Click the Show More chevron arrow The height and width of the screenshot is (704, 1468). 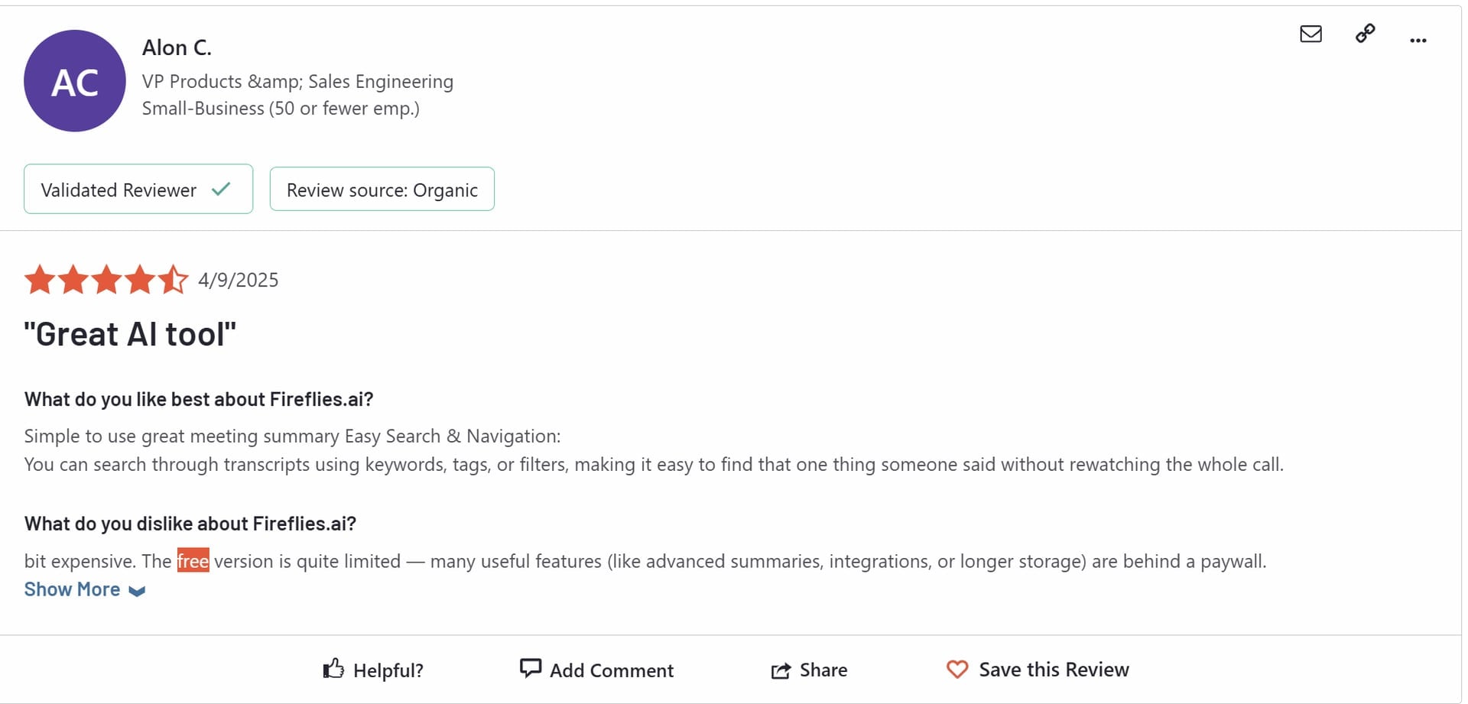pyautogui.click(x=137, y=591)
